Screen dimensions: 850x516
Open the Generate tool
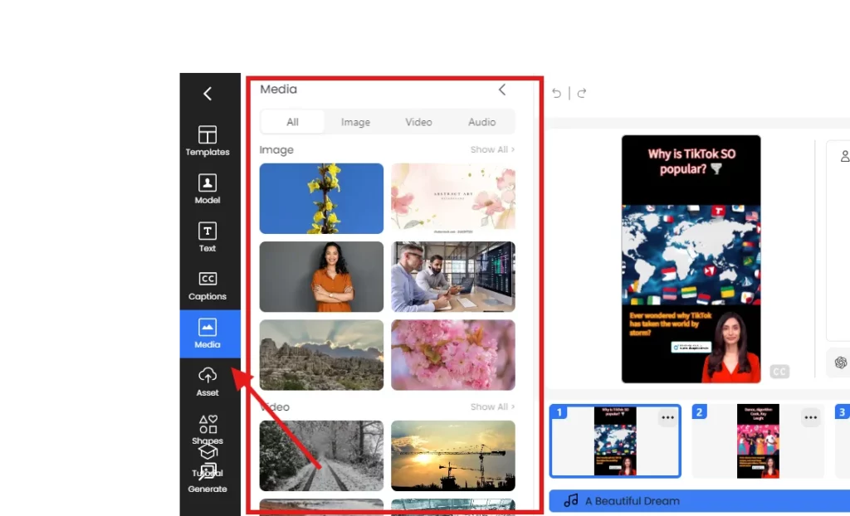pos(208,478)
